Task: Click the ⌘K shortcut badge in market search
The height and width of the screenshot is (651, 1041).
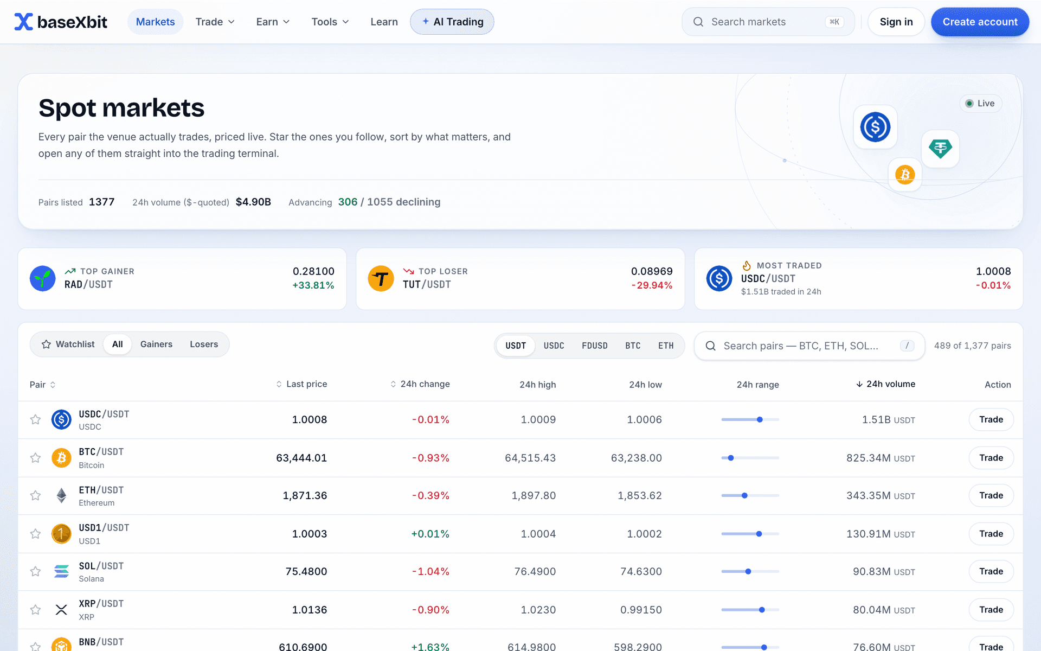Action: tap(834, 22)
